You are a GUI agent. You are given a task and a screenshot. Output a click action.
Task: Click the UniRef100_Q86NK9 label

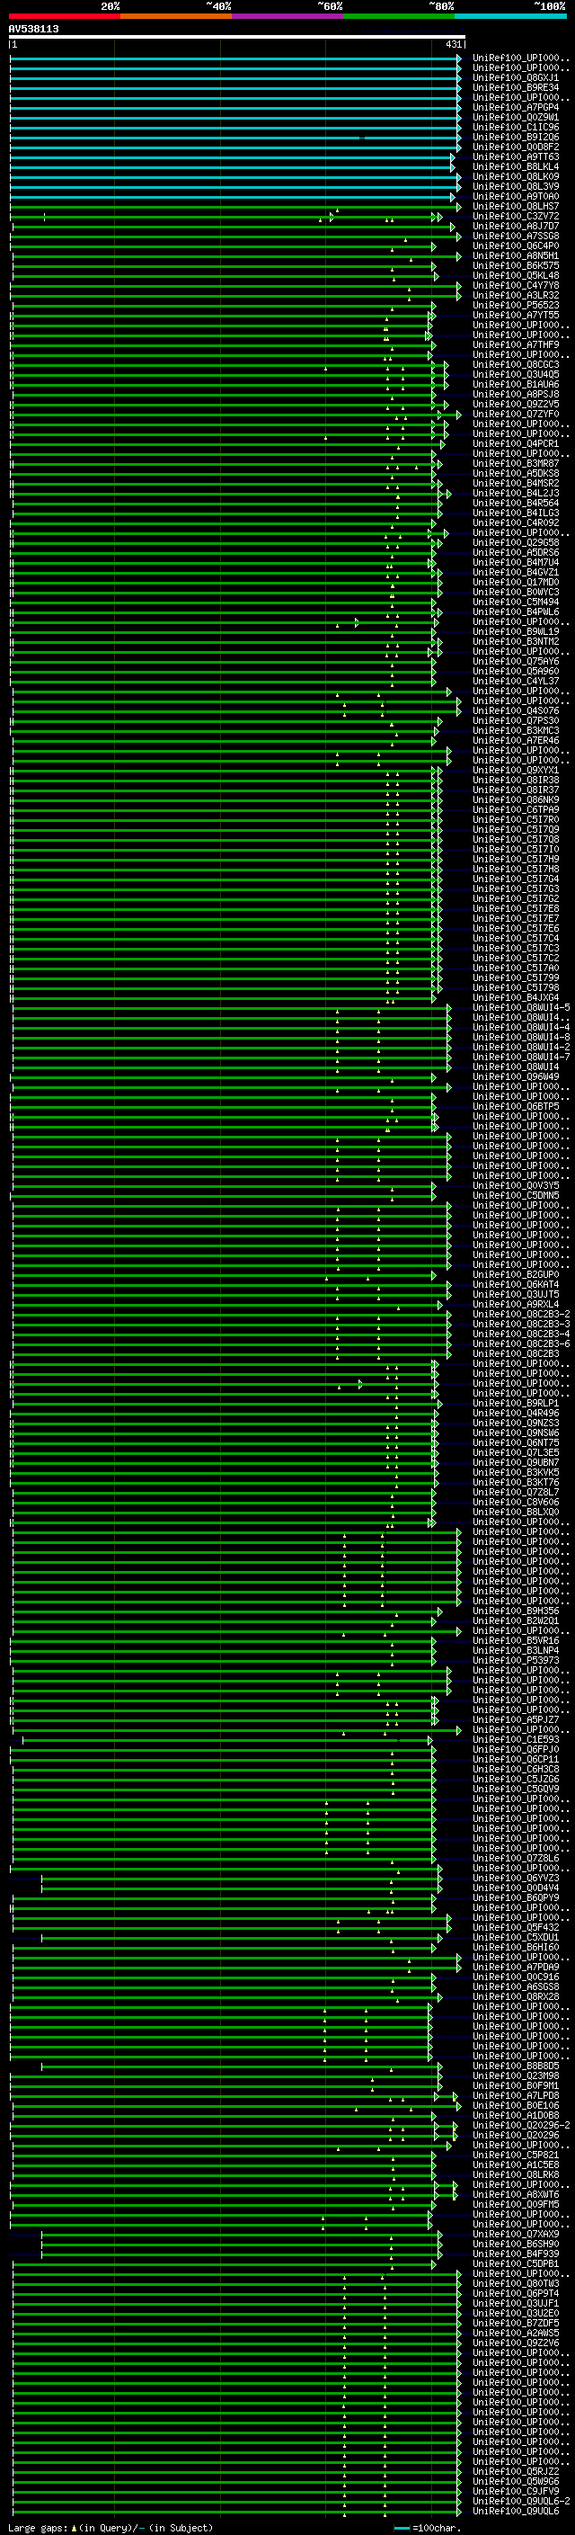(x=516, y=800)
